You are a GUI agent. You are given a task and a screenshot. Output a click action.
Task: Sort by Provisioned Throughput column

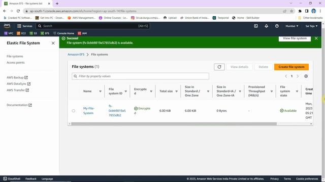[x=272, y=91]
